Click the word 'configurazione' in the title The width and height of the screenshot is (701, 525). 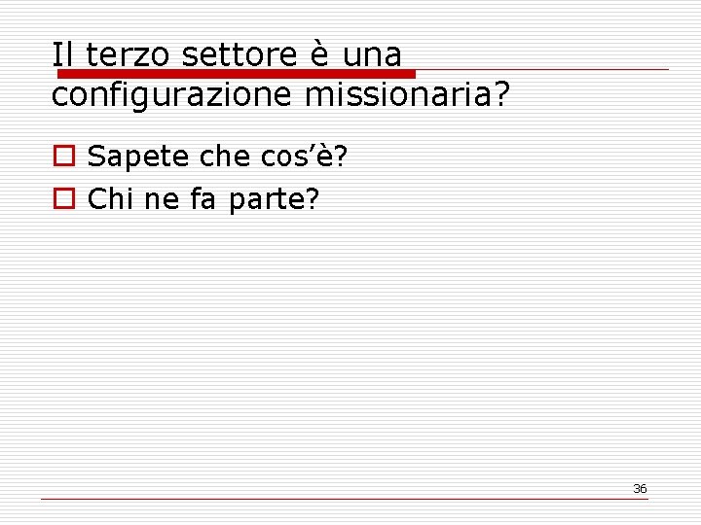[172, 94]
